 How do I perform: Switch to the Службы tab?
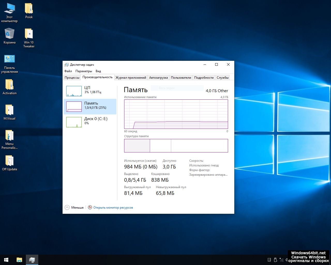pyautogui.click(x=222, y=78)
